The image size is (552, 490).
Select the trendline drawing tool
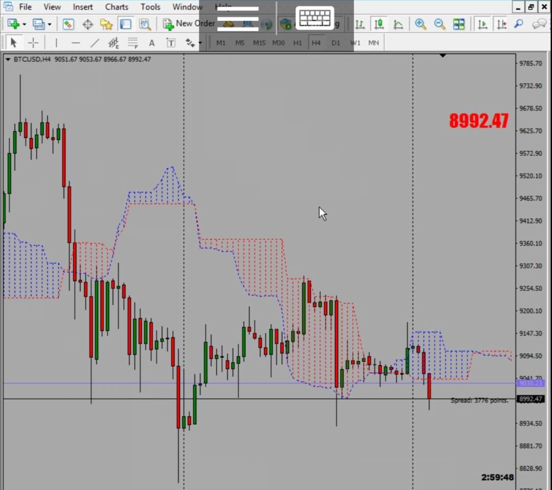pyautogui.click(x=95, y=42)
